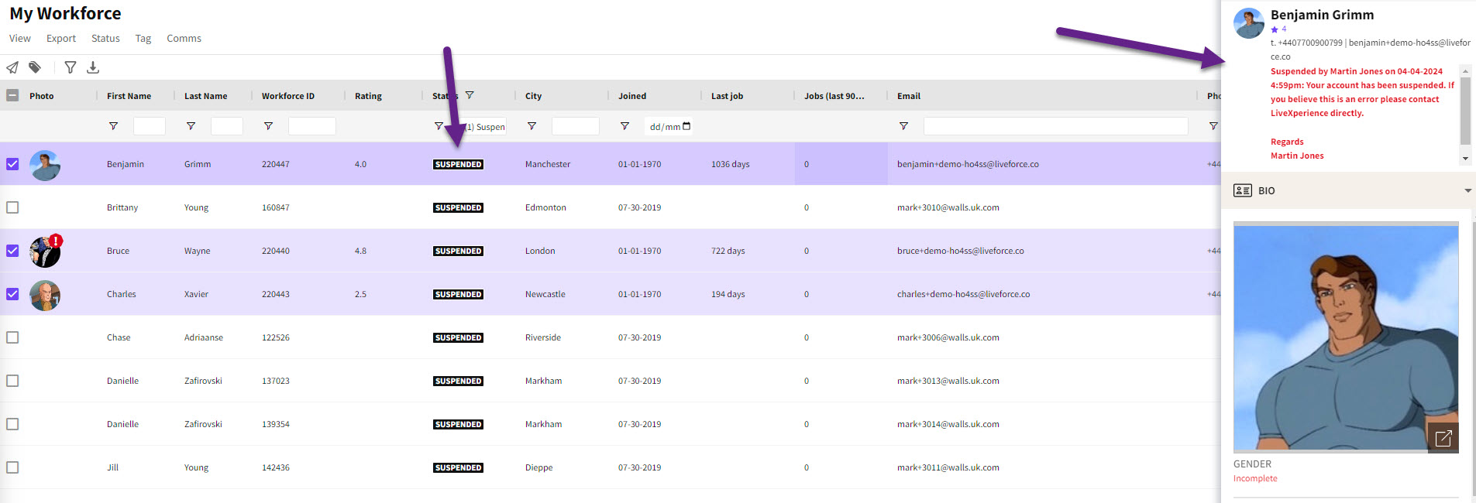Expand the BIO section dropdown arrow
The height and width of the screenshot is (503, 1476).
[1467, 191]
